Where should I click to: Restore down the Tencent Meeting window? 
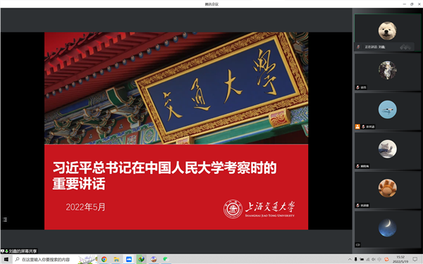412,4
